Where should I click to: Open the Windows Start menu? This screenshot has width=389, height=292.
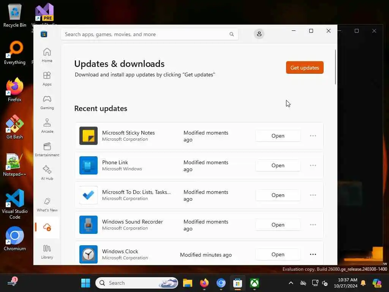[x=85, y=283]
